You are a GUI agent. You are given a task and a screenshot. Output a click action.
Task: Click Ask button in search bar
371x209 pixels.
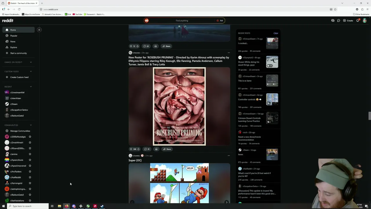point(220,21)
